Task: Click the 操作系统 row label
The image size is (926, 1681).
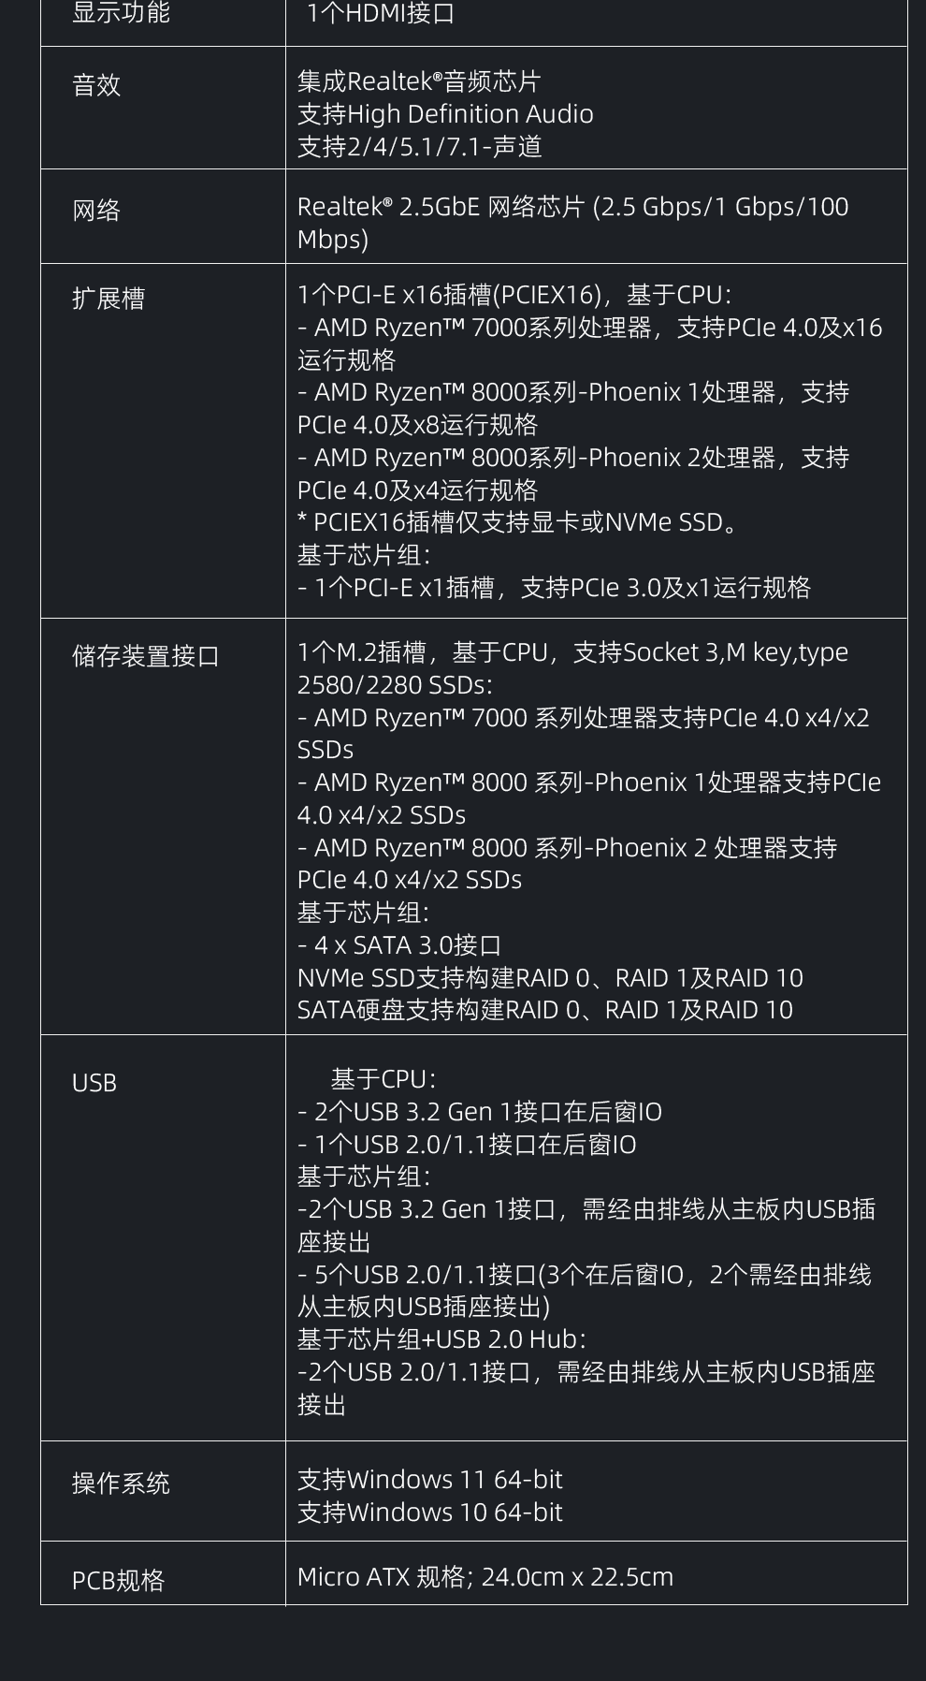Action: pos(121,1484)
